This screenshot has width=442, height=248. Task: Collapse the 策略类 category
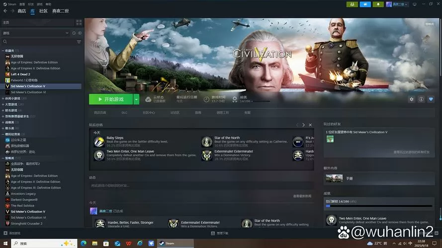pos(3,158)
